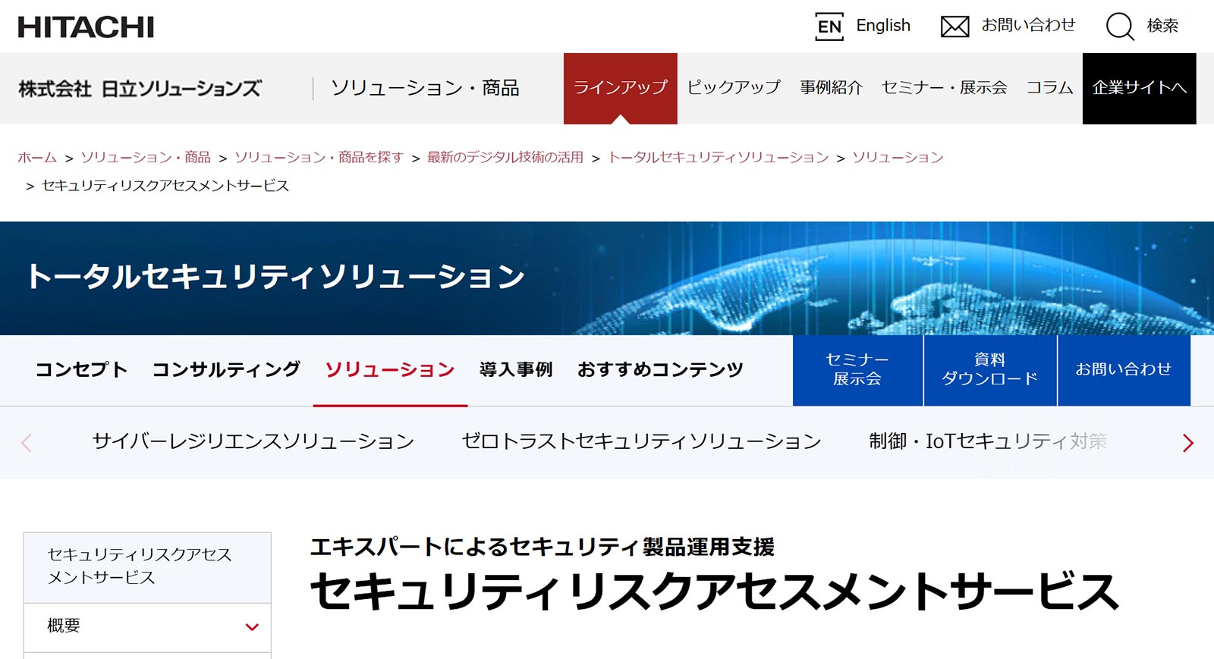The width and height of the screenshot is (1214, 659).
Task: Click トータルセキュリティソリューション banner title
Action: coord(276,277)
